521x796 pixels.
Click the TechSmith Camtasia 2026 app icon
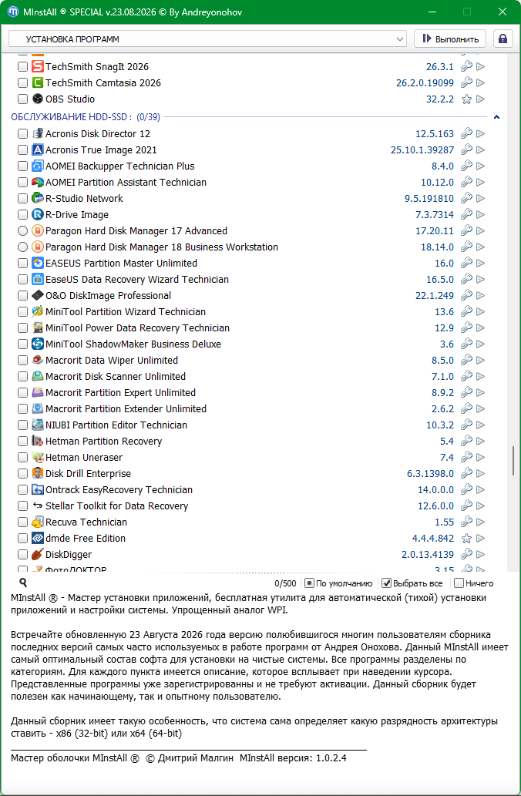coord(37,82)
